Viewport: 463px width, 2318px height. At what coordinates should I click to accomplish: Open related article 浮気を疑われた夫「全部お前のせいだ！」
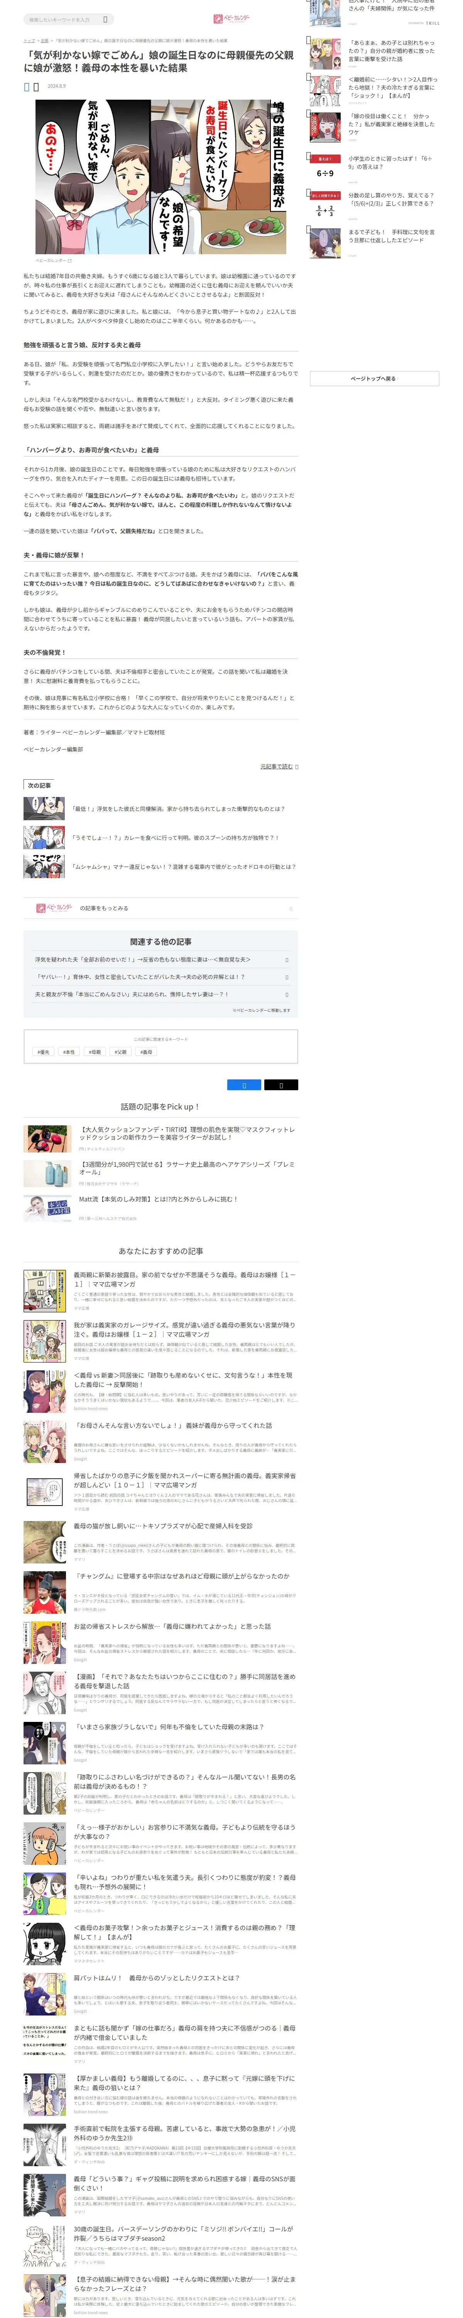tap(161, 960)
